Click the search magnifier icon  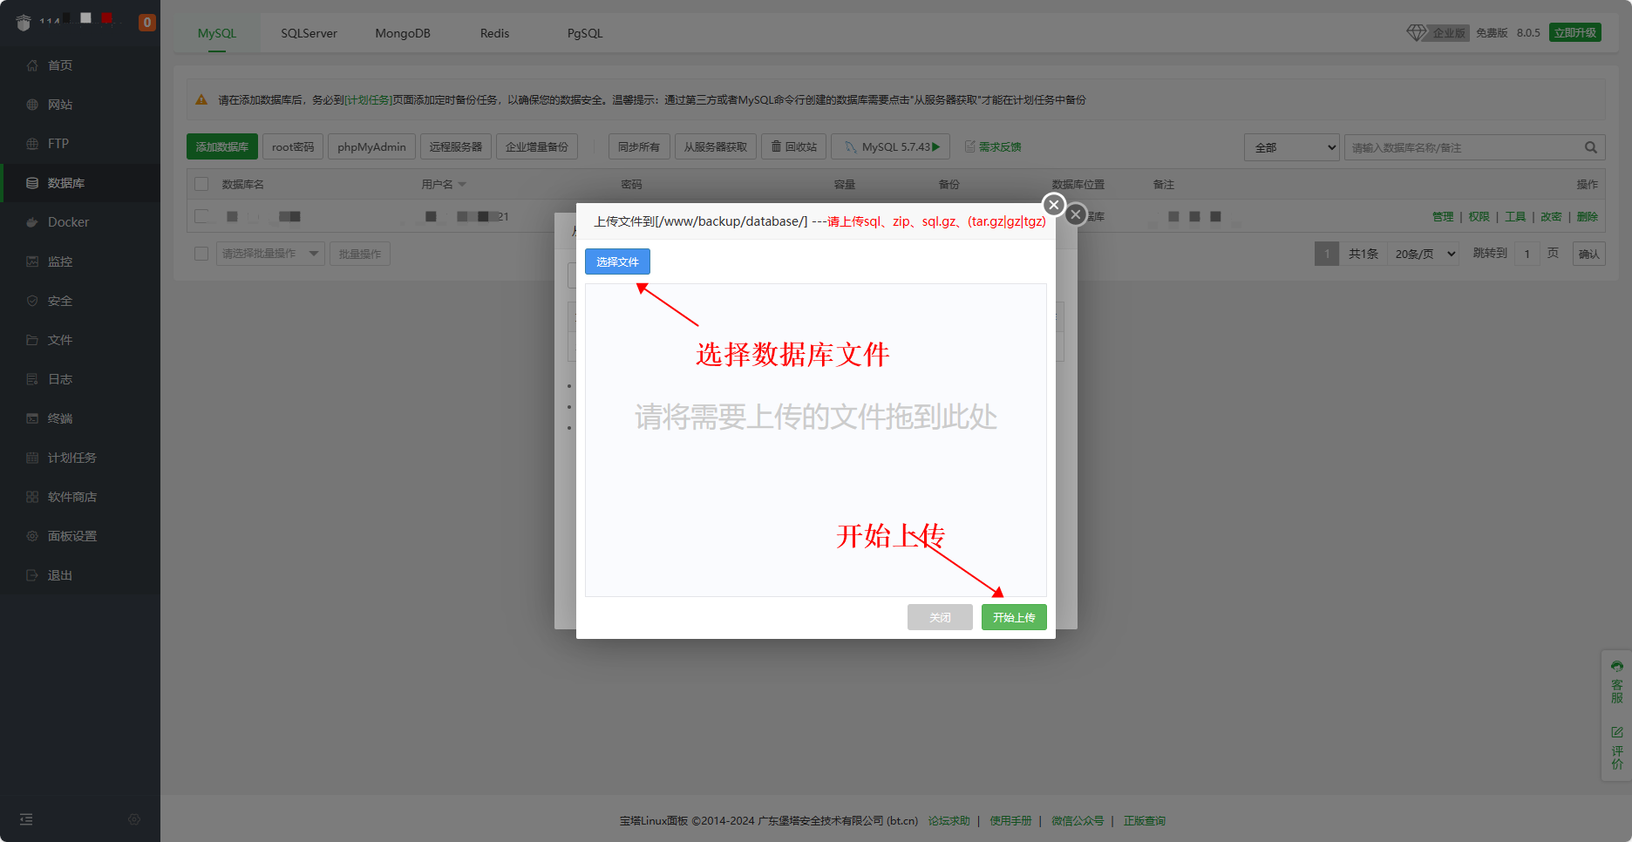click(1590, 147)
